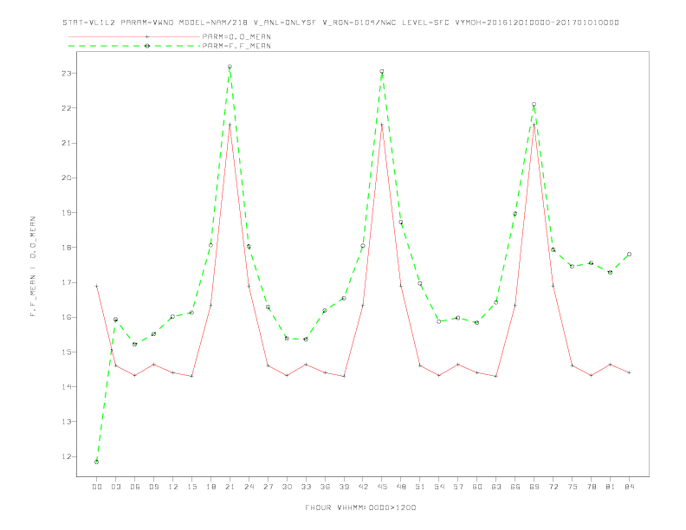Viewport: 686px width, 530px height.
Task: Click x-axis tick label 03
Action: click(x=115, y=487)
